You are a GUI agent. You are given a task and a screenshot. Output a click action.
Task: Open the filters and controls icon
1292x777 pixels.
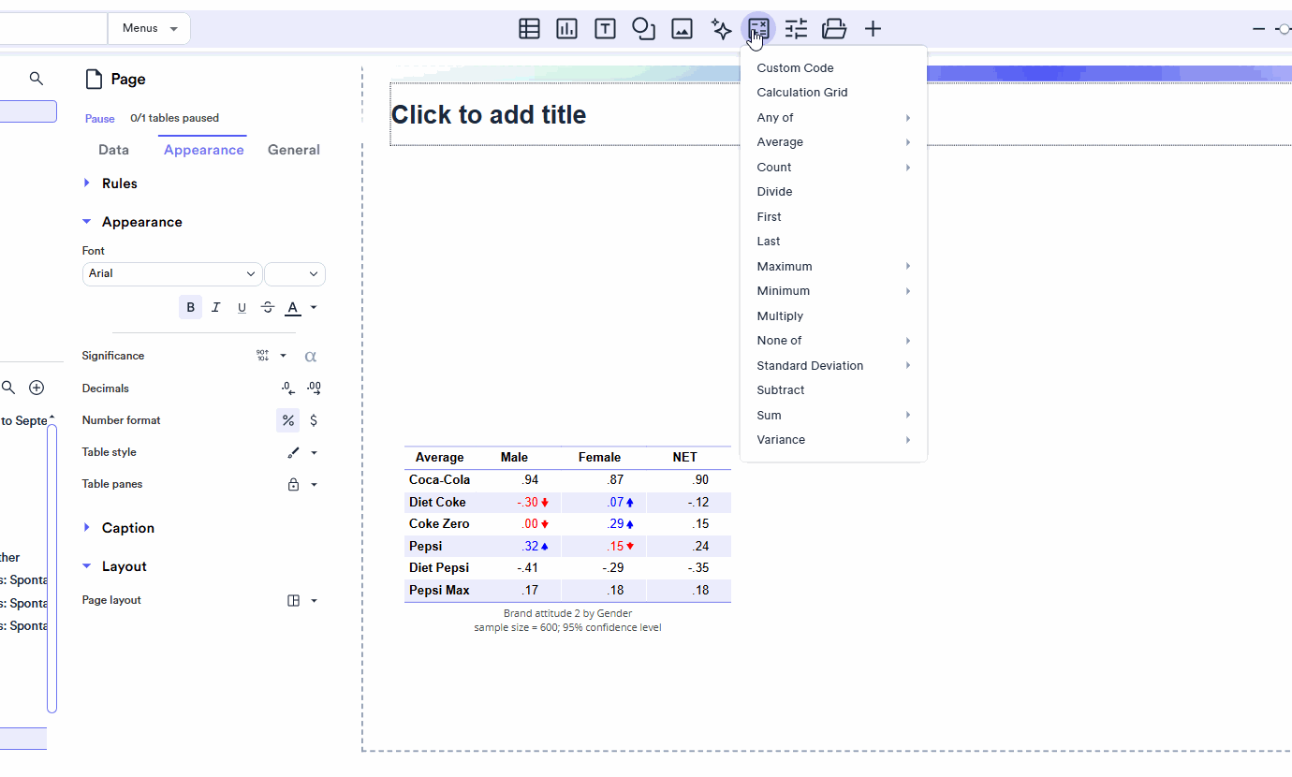[x=795, y=28]
